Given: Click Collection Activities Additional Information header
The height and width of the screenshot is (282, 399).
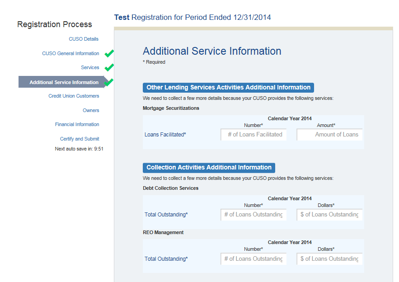Looking at the screenshot, I should pos(209,168).
